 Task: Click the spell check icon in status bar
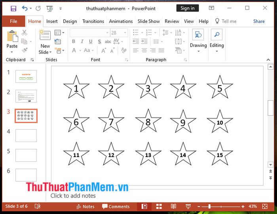38,206
